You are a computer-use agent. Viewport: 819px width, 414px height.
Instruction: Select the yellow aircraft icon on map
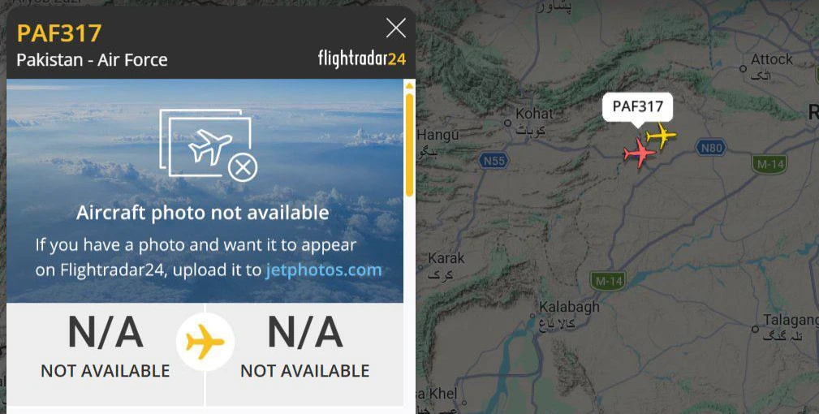(x=662, y=136)
